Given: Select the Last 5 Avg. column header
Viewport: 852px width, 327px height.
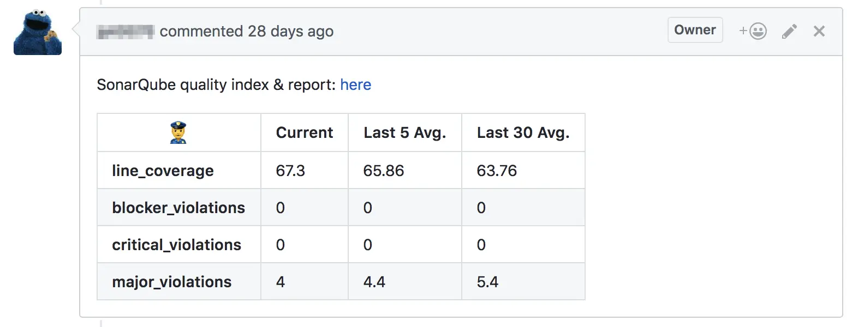Looking at the screenshot, I should point(405,133).
